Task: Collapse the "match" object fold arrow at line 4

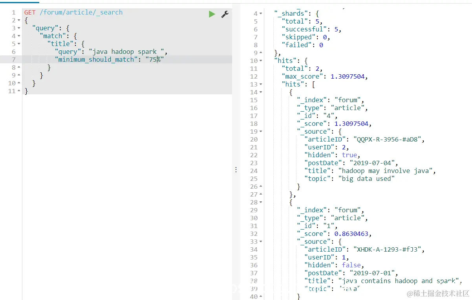Action: coord(19,36)
